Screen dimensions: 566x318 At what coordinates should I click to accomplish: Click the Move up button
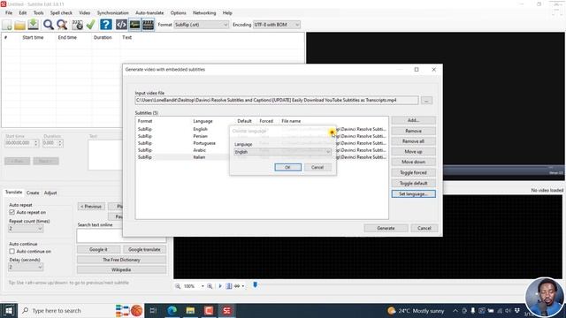(413, 152)
